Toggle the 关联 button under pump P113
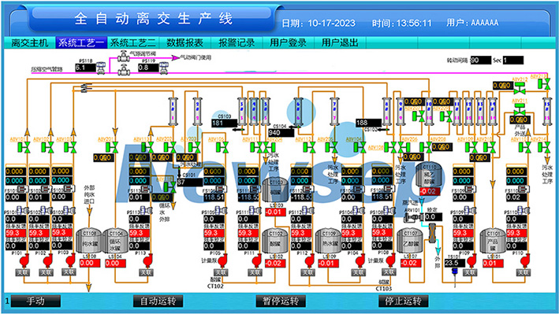This screenshot has height=314, width=559. pos(146,272)
